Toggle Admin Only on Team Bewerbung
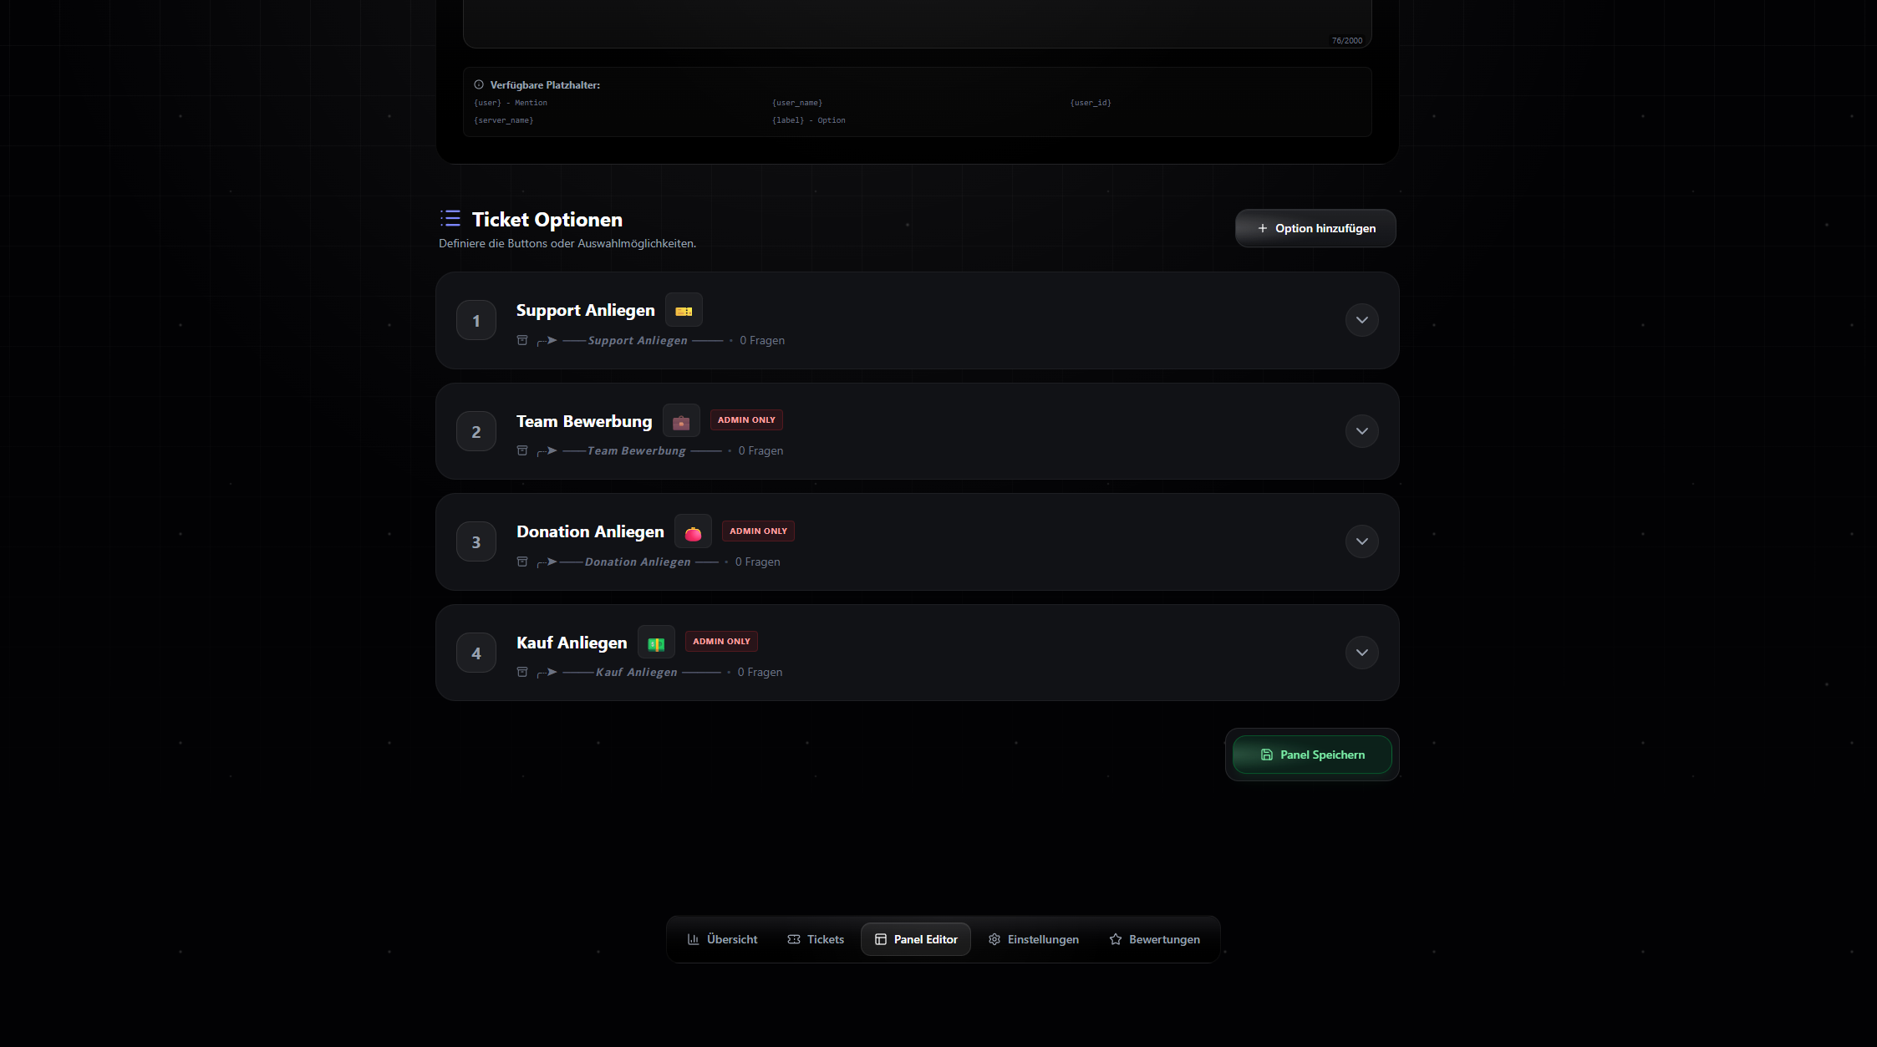 coord(746,419)
